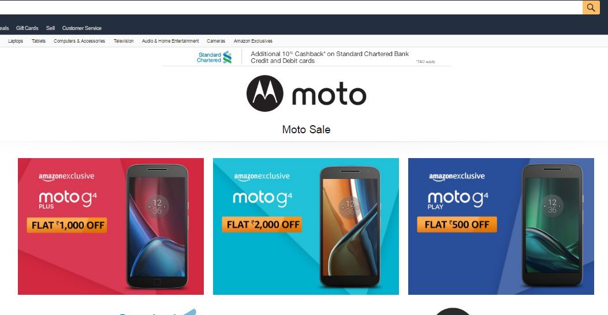
Task: Select the Tablets category
Action: (x=38, y=41)
